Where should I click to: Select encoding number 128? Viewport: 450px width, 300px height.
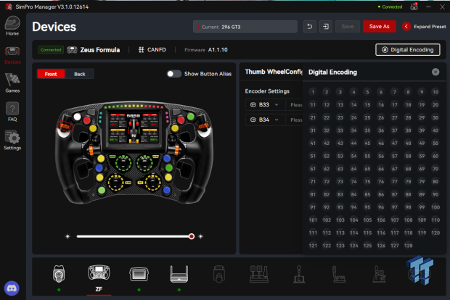point(408,246)
